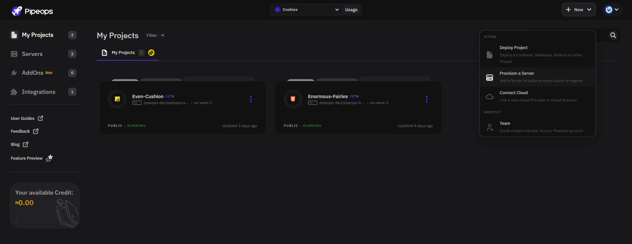Open the Integrations sidebar item
The width and height of the screenshot is (632, 244).
38,92
